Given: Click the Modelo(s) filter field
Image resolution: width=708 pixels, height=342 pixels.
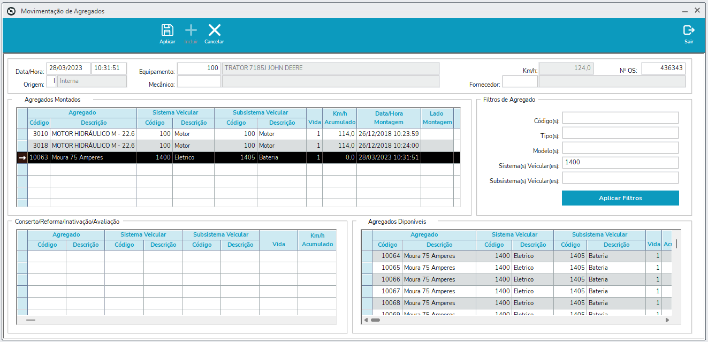Looking at the screenshot, I should click(x=620, y=148).
